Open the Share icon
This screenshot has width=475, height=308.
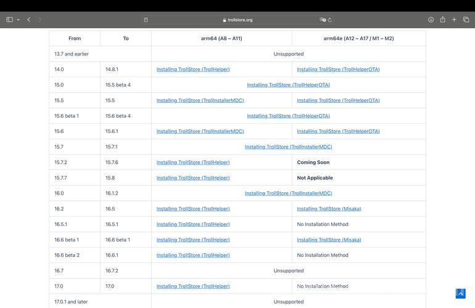click(x=442, y=19)
